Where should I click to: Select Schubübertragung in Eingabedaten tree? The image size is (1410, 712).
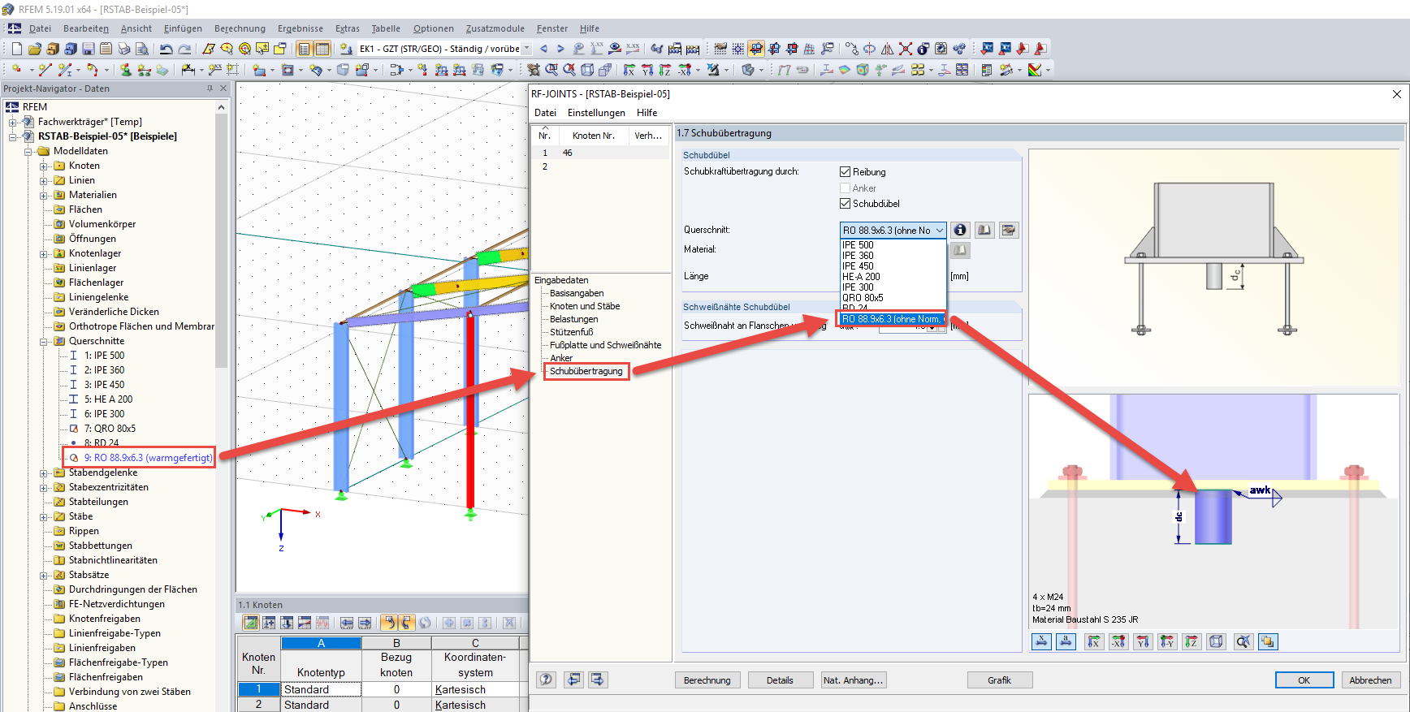[586, 371]
